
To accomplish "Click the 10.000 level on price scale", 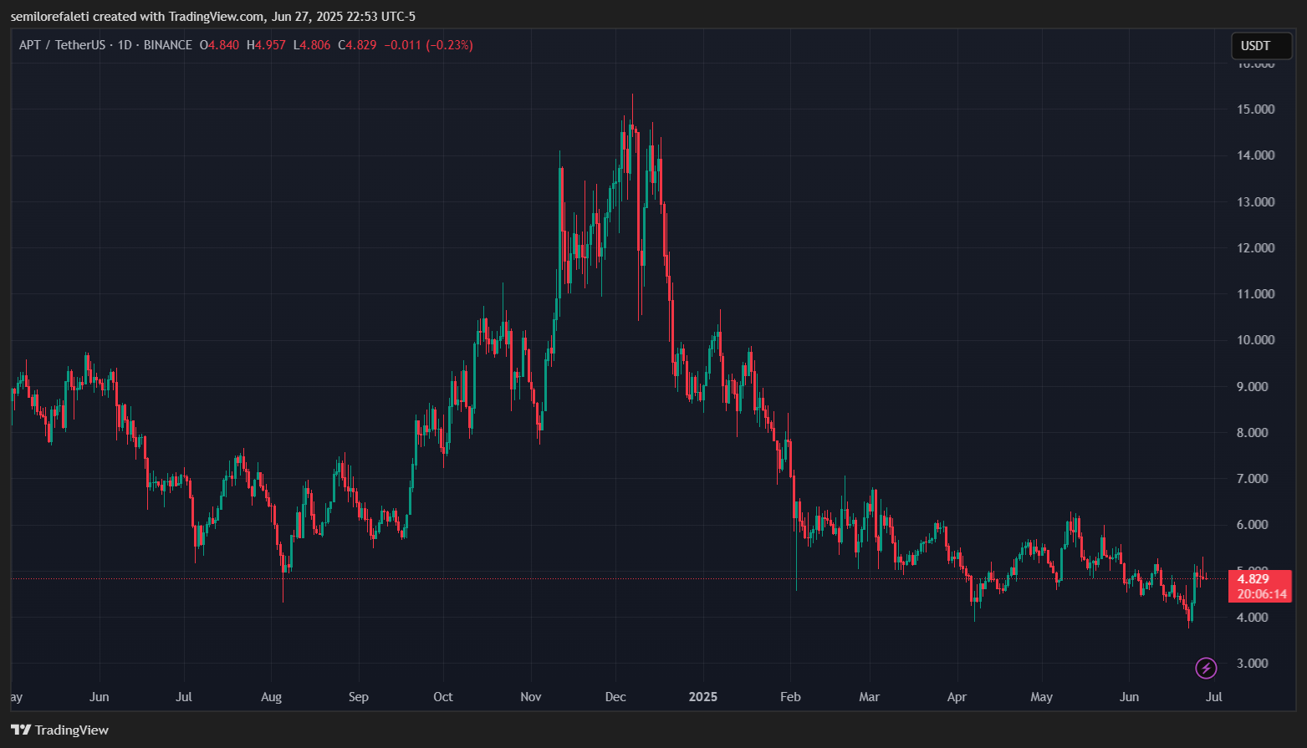I will (x=1255, y=340).
